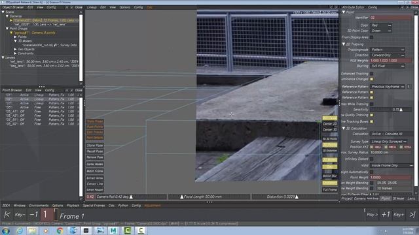The width and height of the screenshot is (419, 235).
Task: Expand the Geo Objects node
Action: (x=15, y=50)
